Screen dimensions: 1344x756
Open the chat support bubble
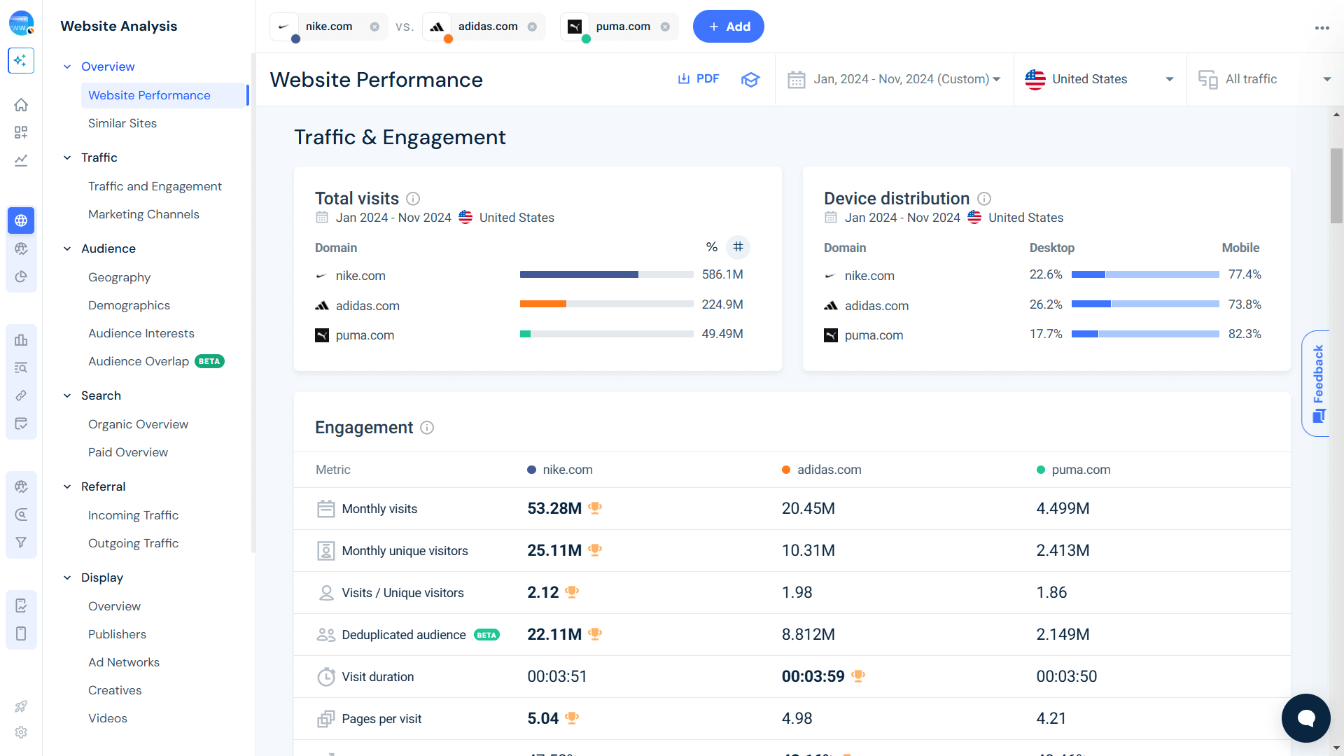[x=1305, y=717]
